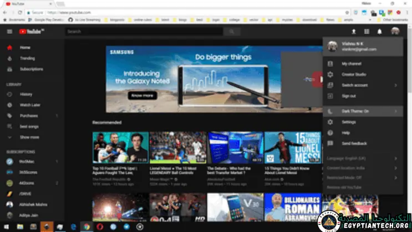
Task: Choose Sign out from account menu
Action: (x=349, y=96)
